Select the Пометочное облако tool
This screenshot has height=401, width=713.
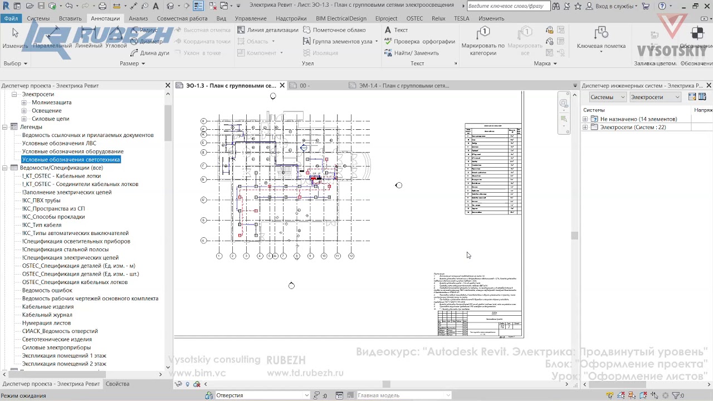[x=334, y=30]
